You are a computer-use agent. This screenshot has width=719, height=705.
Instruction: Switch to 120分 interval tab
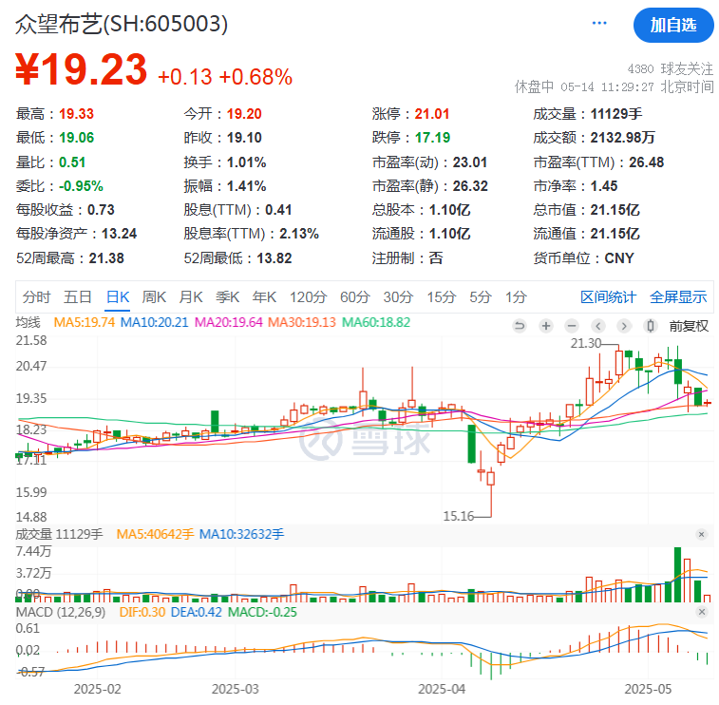[308, 297]
